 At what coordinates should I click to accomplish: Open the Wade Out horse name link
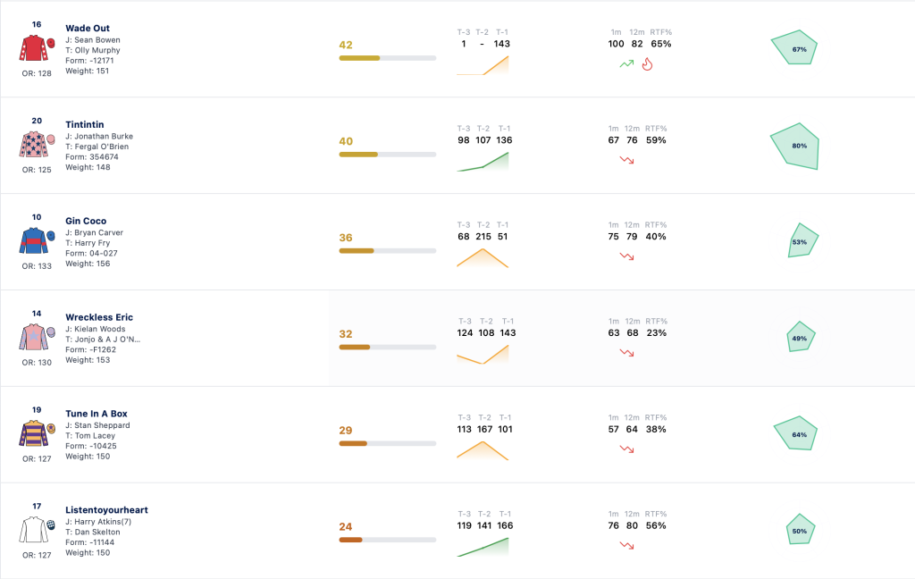coord(88,28)
